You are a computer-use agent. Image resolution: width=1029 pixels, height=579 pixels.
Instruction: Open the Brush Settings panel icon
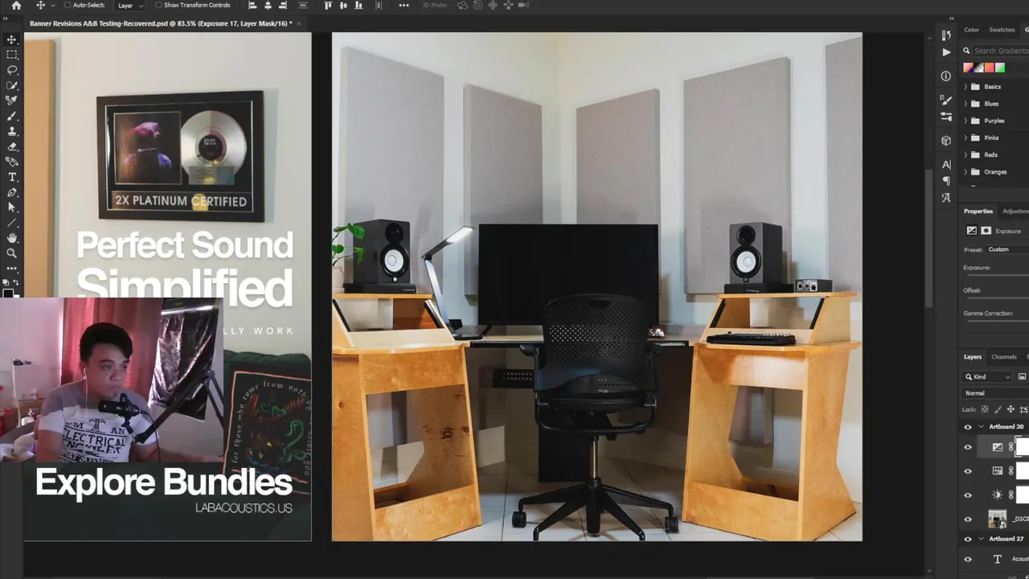click(x=946, y=100)
